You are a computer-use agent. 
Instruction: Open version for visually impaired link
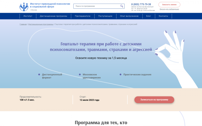point(169,9)
